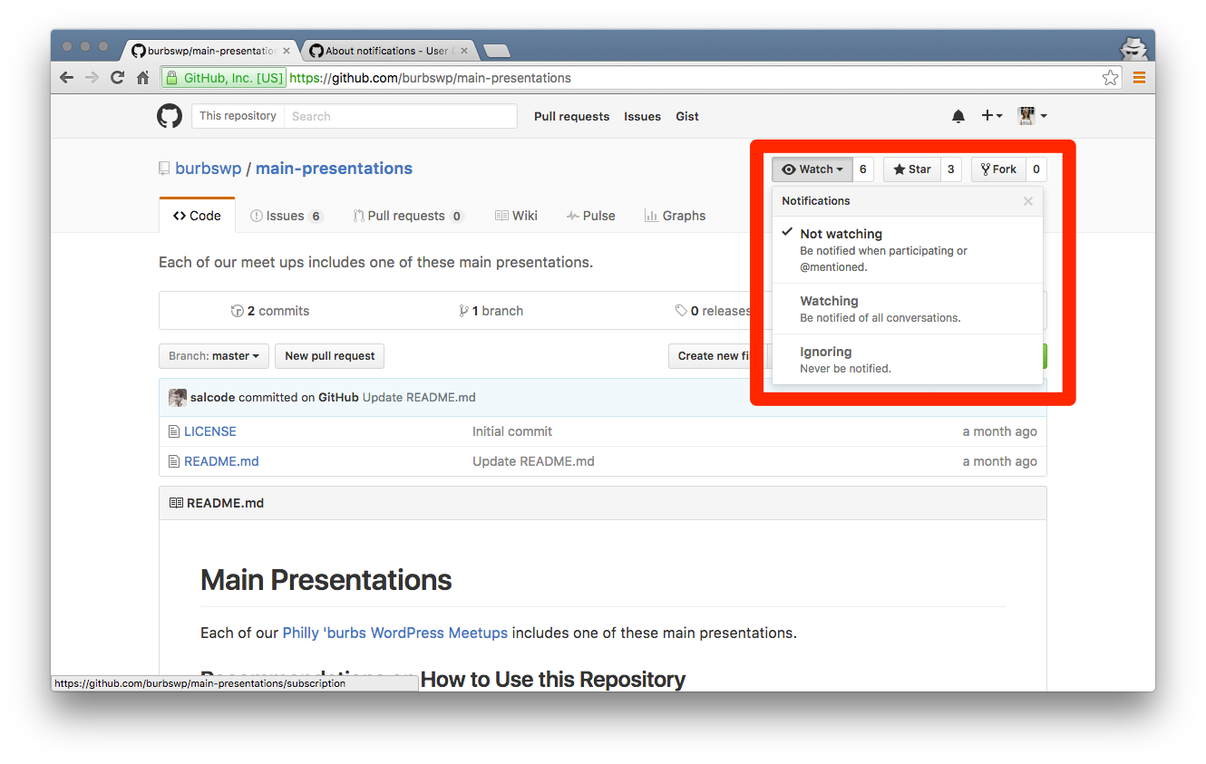Go back with the browser back arrow
The height and width of the screenshot is (764, 1206).
click(x=66, y=78)
